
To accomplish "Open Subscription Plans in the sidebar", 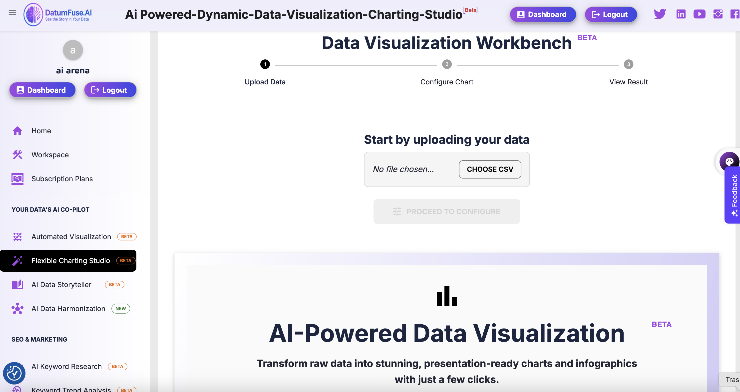I will pos(68,179).
